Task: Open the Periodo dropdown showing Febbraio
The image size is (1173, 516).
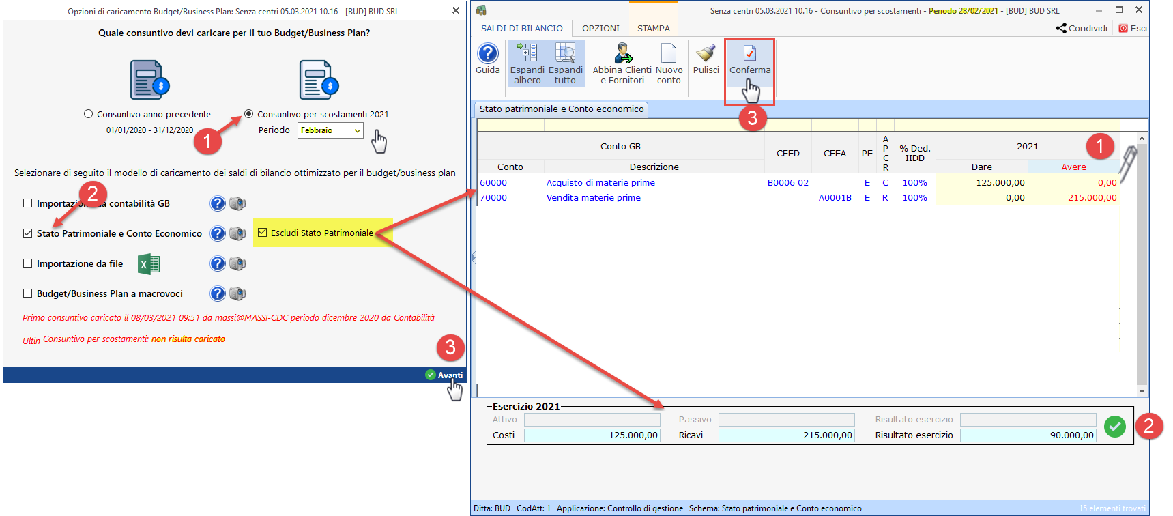Action: tap(330, 130)
